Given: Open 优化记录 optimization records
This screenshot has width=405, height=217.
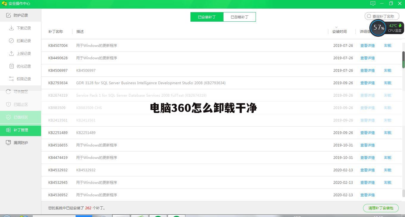Looking at the screenshot, I should tap(21, 66).
